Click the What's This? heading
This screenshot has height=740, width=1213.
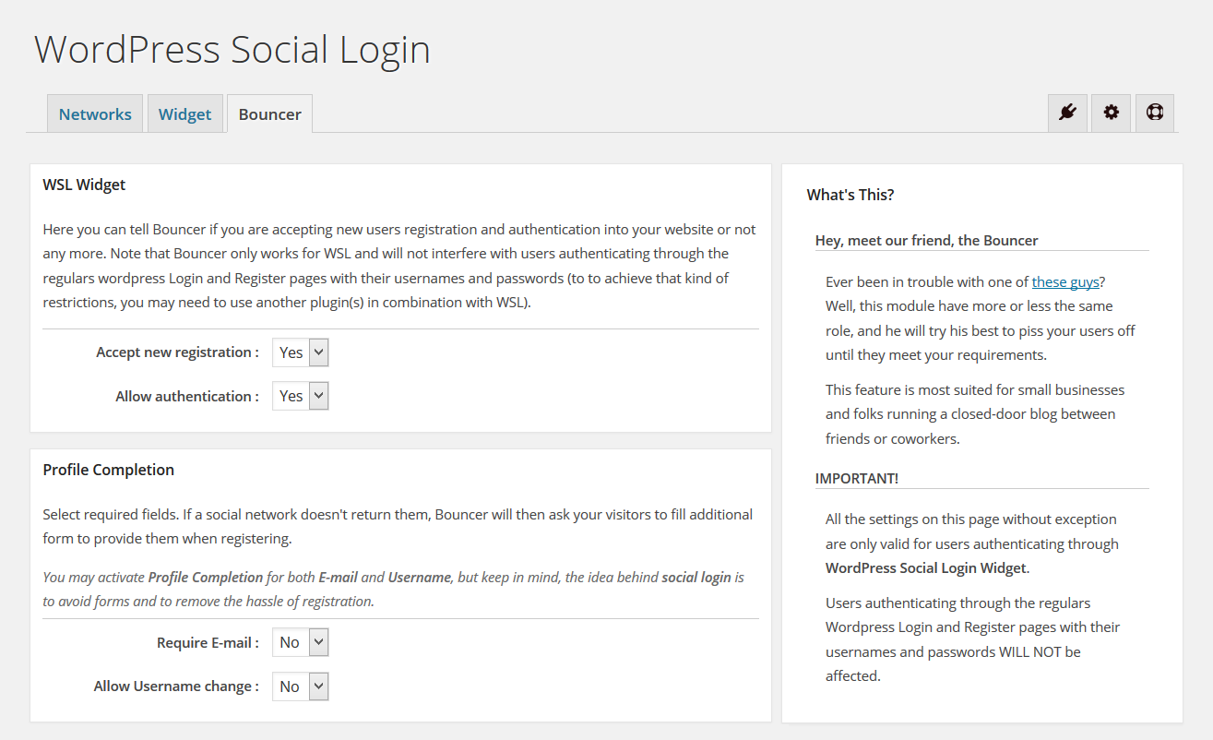(850, 195)
